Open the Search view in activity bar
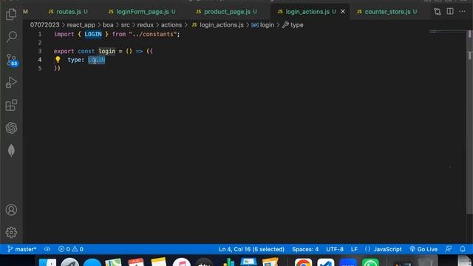 point(11,37)
